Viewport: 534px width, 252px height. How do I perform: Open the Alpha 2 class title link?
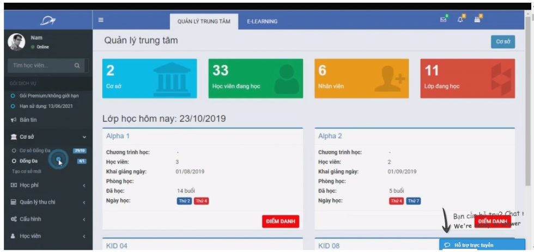point(330,136)
